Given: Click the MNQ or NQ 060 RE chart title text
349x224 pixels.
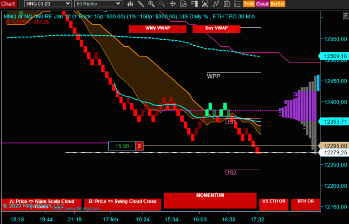Looking at the screenshot, I should (x=128, y=16).
